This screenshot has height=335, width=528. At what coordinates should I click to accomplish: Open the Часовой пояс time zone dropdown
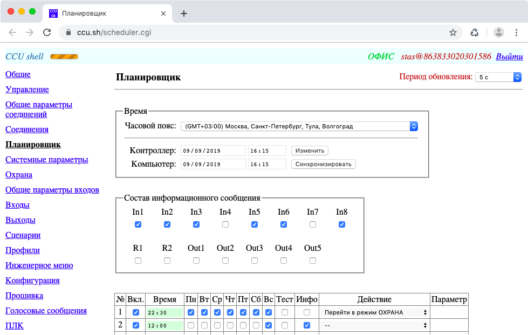click(299, 126)
